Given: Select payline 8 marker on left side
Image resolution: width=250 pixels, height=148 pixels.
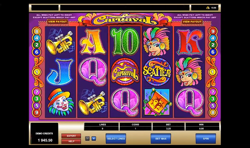Looking at the screenshot, I should (37, 31).
